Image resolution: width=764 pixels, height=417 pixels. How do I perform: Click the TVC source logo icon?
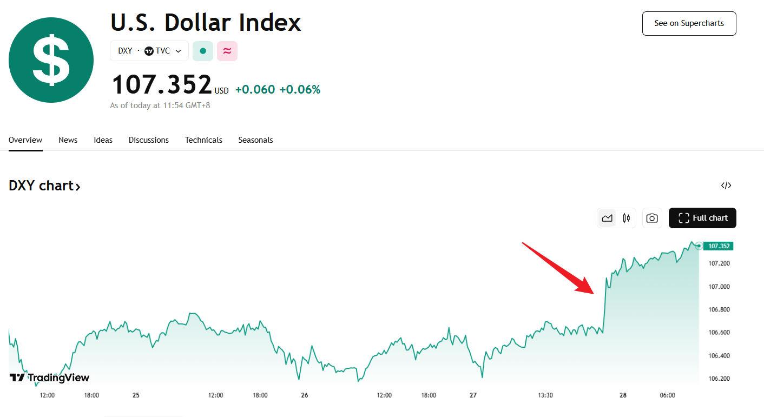click(x=149, y=51)
